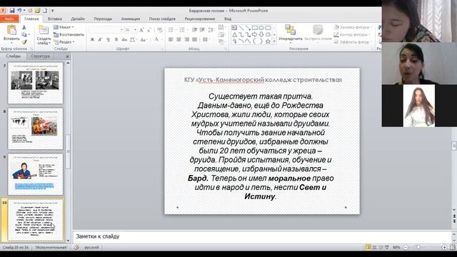
Task: Click into the Заметки к слайду notes field
Action: [x=262, y=236]
